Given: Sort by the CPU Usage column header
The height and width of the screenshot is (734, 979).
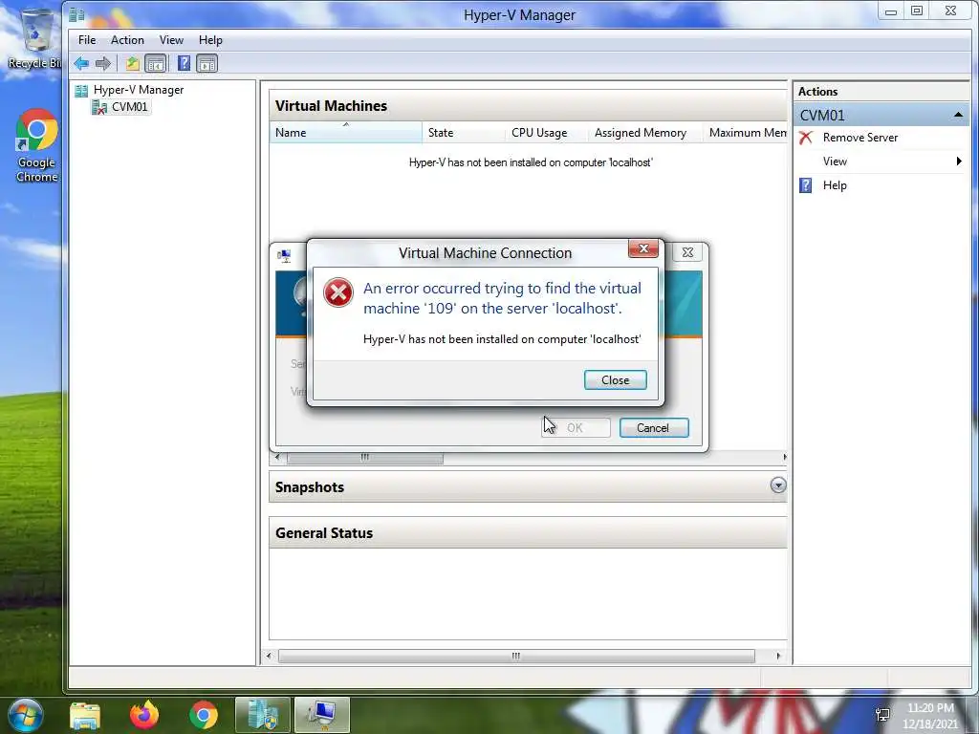Looking at the screenshot, I should [x=546, y=132].
